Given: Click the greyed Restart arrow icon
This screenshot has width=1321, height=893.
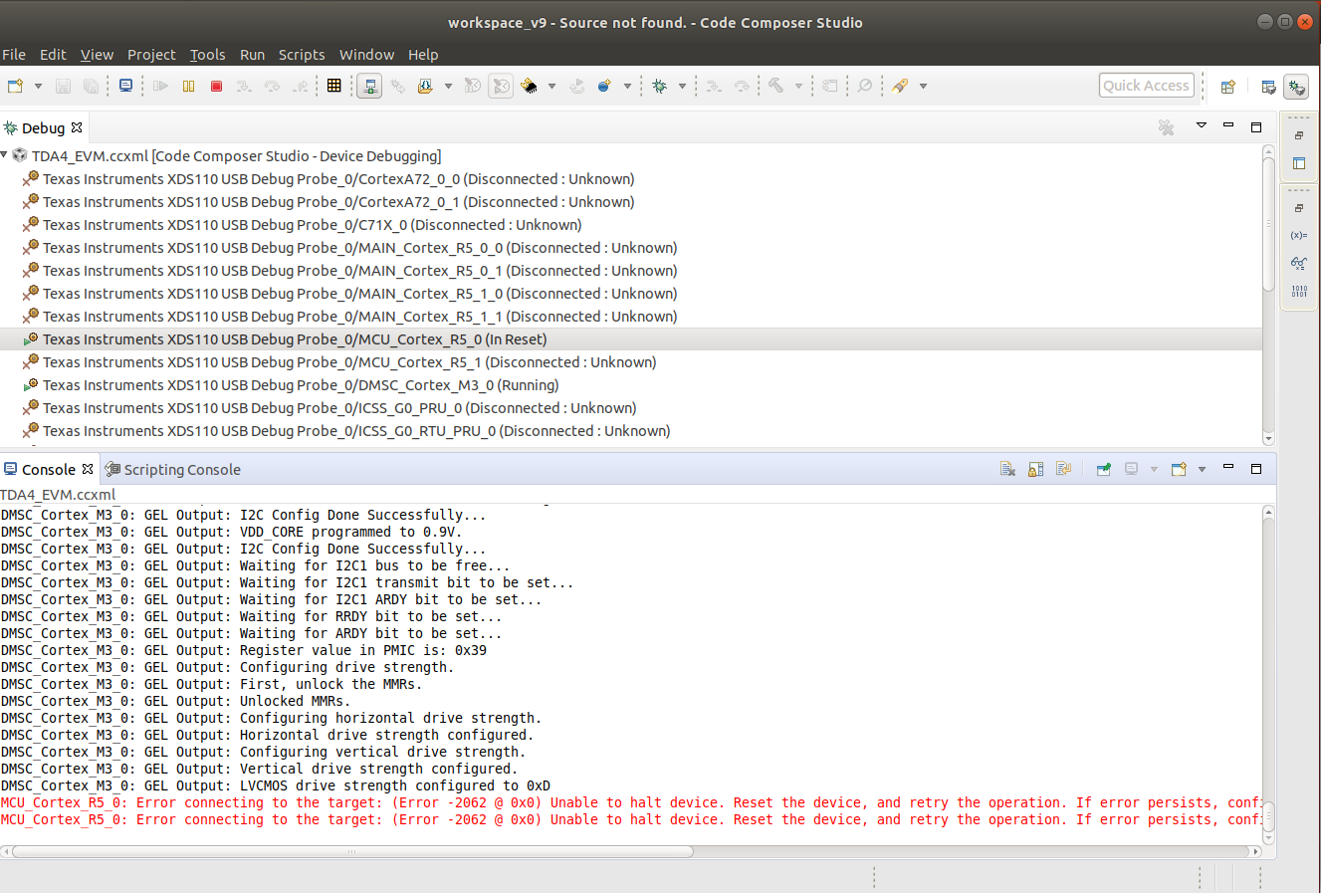Looking at the screenshot, I should pyautogui.click(x=576, y=87).
